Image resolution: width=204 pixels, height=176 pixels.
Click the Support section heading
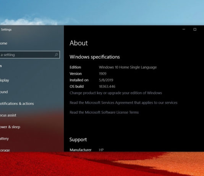point(78,139)
